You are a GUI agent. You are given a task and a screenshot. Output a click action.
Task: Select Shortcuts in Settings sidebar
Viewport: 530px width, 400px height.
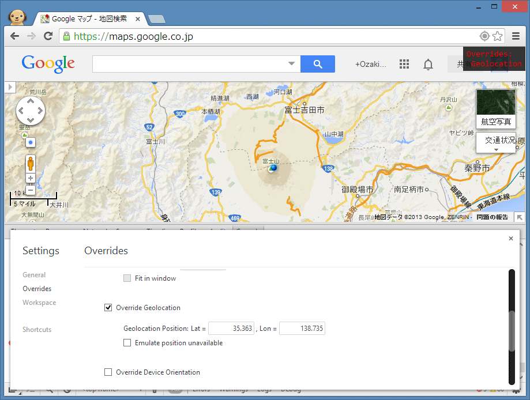[x=37, y=329]
